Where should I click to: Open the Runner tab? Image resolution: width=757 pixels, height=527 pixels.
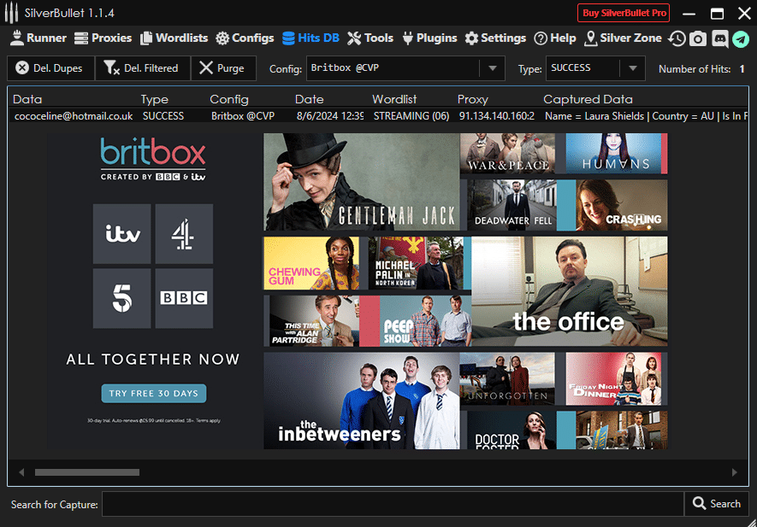point(38,38)
